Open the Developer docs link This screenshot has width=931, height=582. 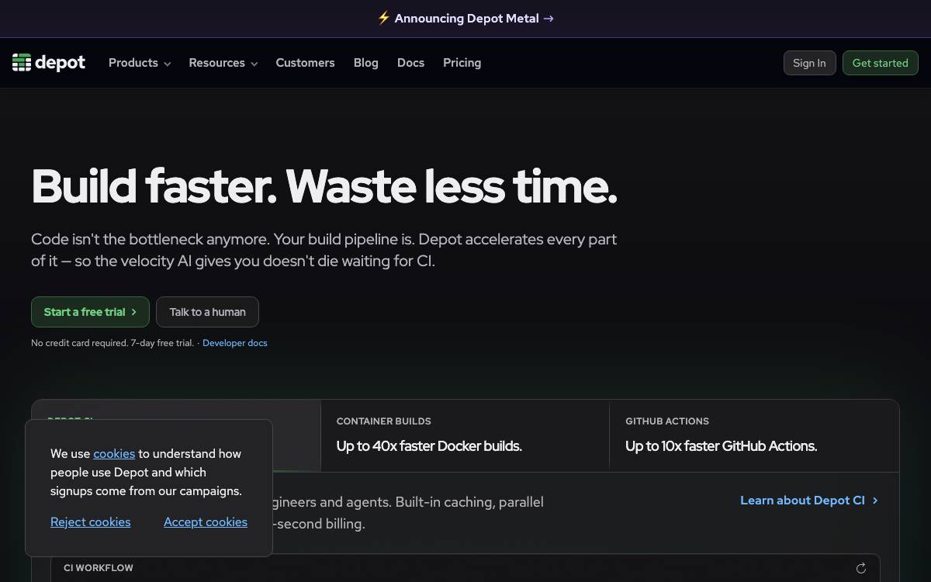pos(235,343)
